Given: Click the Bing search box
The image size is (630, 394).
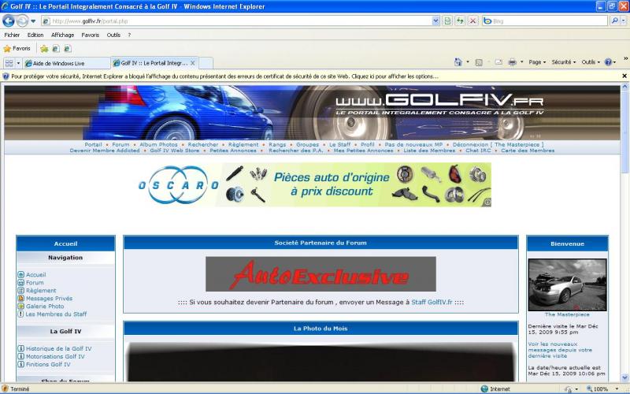Looking at the screenshot, I should pos(545,21).
